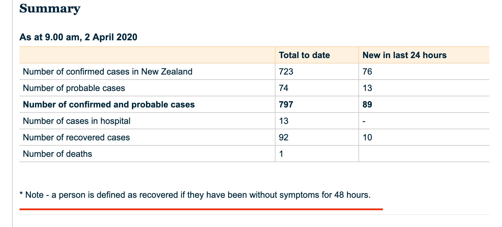
Task: Click the new confirmed cases value 76
Action: [x=367, y=72]
